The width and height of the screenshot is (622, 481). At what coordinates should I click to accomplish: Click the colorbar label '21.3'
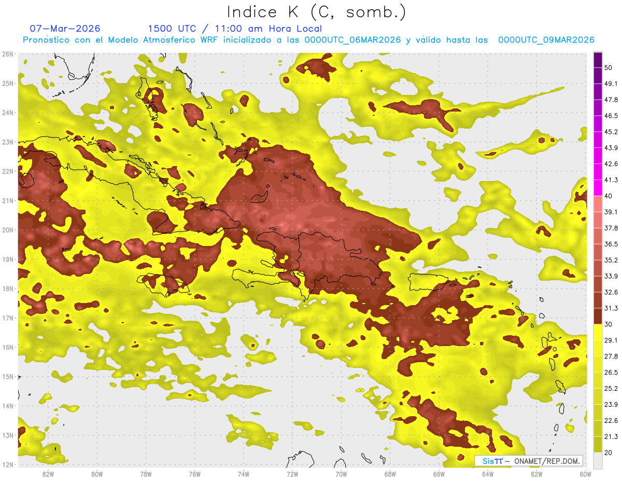pos(611,436)
